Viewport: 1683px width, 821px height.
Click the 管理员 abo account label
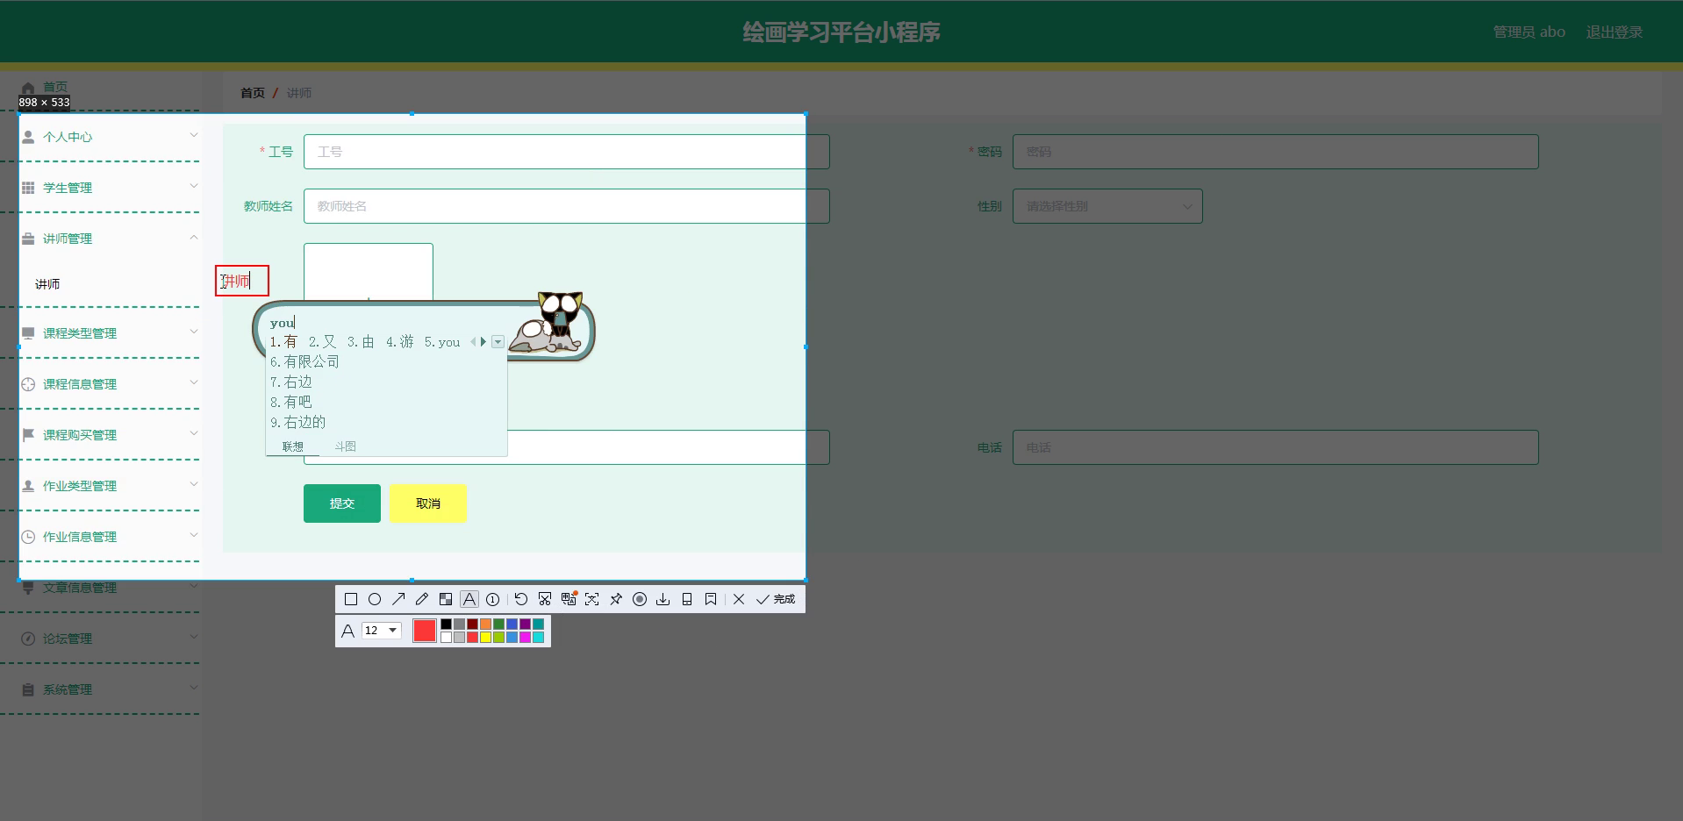pos(1529,32)
